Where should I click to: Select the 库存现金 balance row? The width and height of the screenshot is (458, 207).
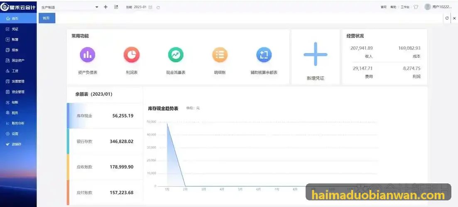[x=105, y=116]
